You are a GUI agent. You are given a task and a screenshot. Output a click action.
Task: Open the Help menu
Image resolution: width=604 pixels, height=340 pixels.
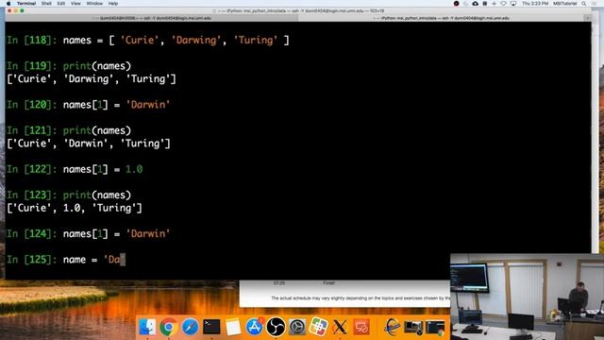[113, 4]
